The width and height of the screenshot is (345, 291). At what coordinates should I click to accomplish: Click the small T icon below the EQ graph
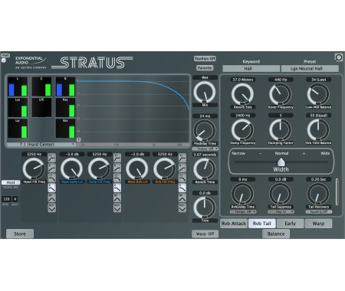pyautogui.click(x=79, y=139)
